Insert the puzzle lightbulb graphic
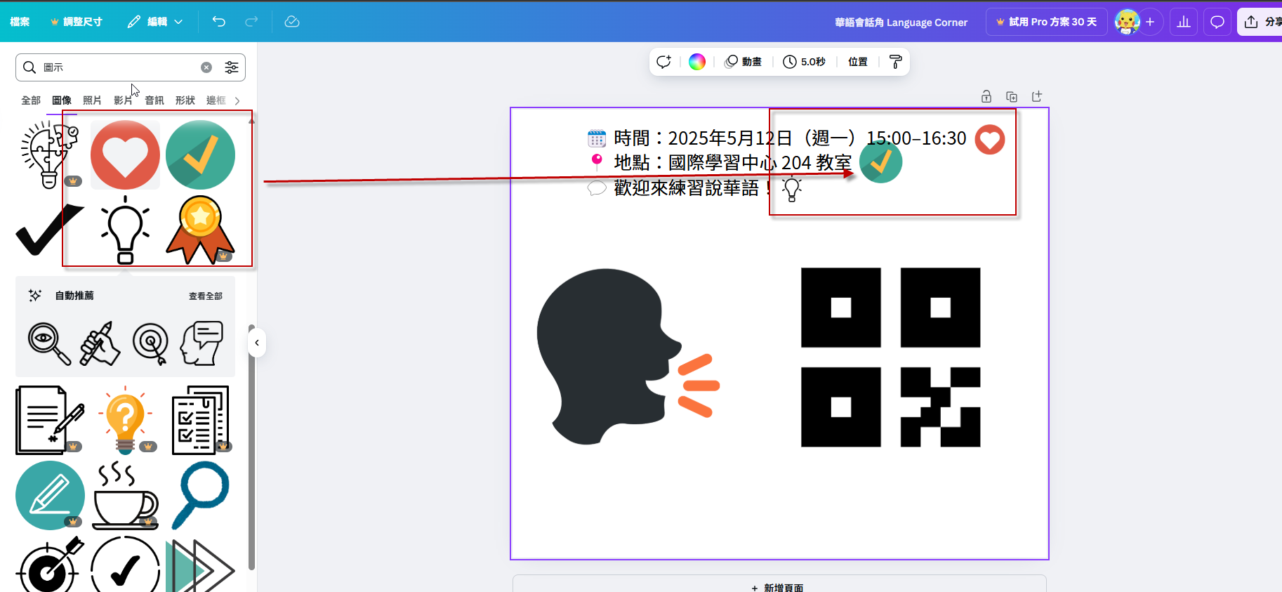The height and width of the screenshot is (592, 1282). 49,155
